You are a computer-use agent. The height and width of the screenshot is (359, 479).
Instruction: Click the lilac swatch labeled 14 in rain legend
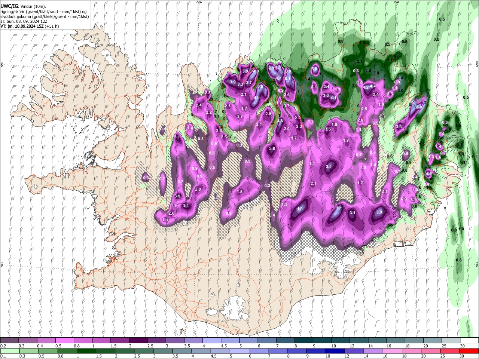(x=373, y=351)
